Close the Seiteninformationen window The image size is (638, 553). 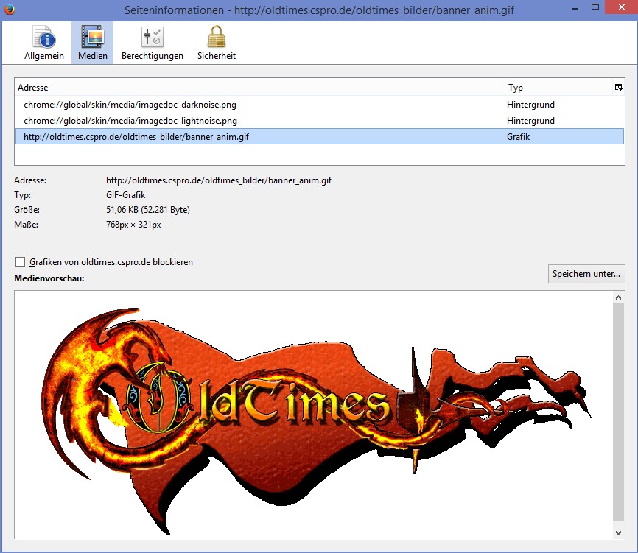tap(621, 7)
